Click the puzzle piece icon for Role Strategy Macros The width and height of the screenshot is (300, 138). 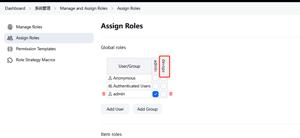coord(10,60)
